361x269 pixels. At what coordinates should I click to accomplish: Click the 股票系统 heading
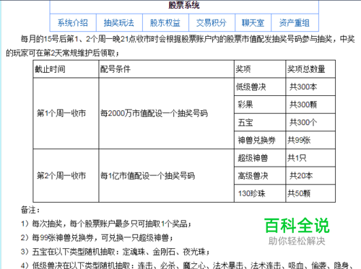184,5
